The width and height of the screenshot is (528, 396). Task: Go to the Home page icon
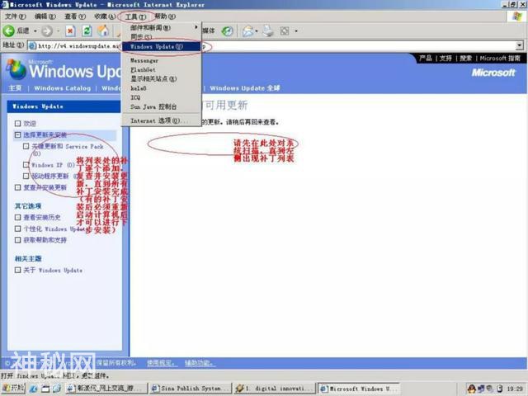(x=103, y=31)
